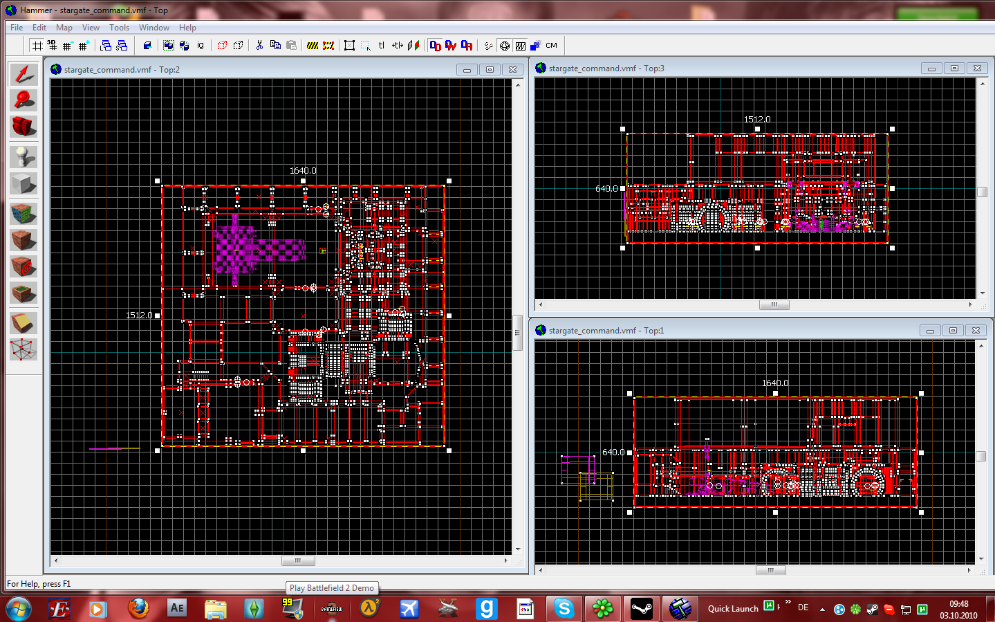Choose the Camera tool
Screen dimensions: 995x622
(24, 127)
